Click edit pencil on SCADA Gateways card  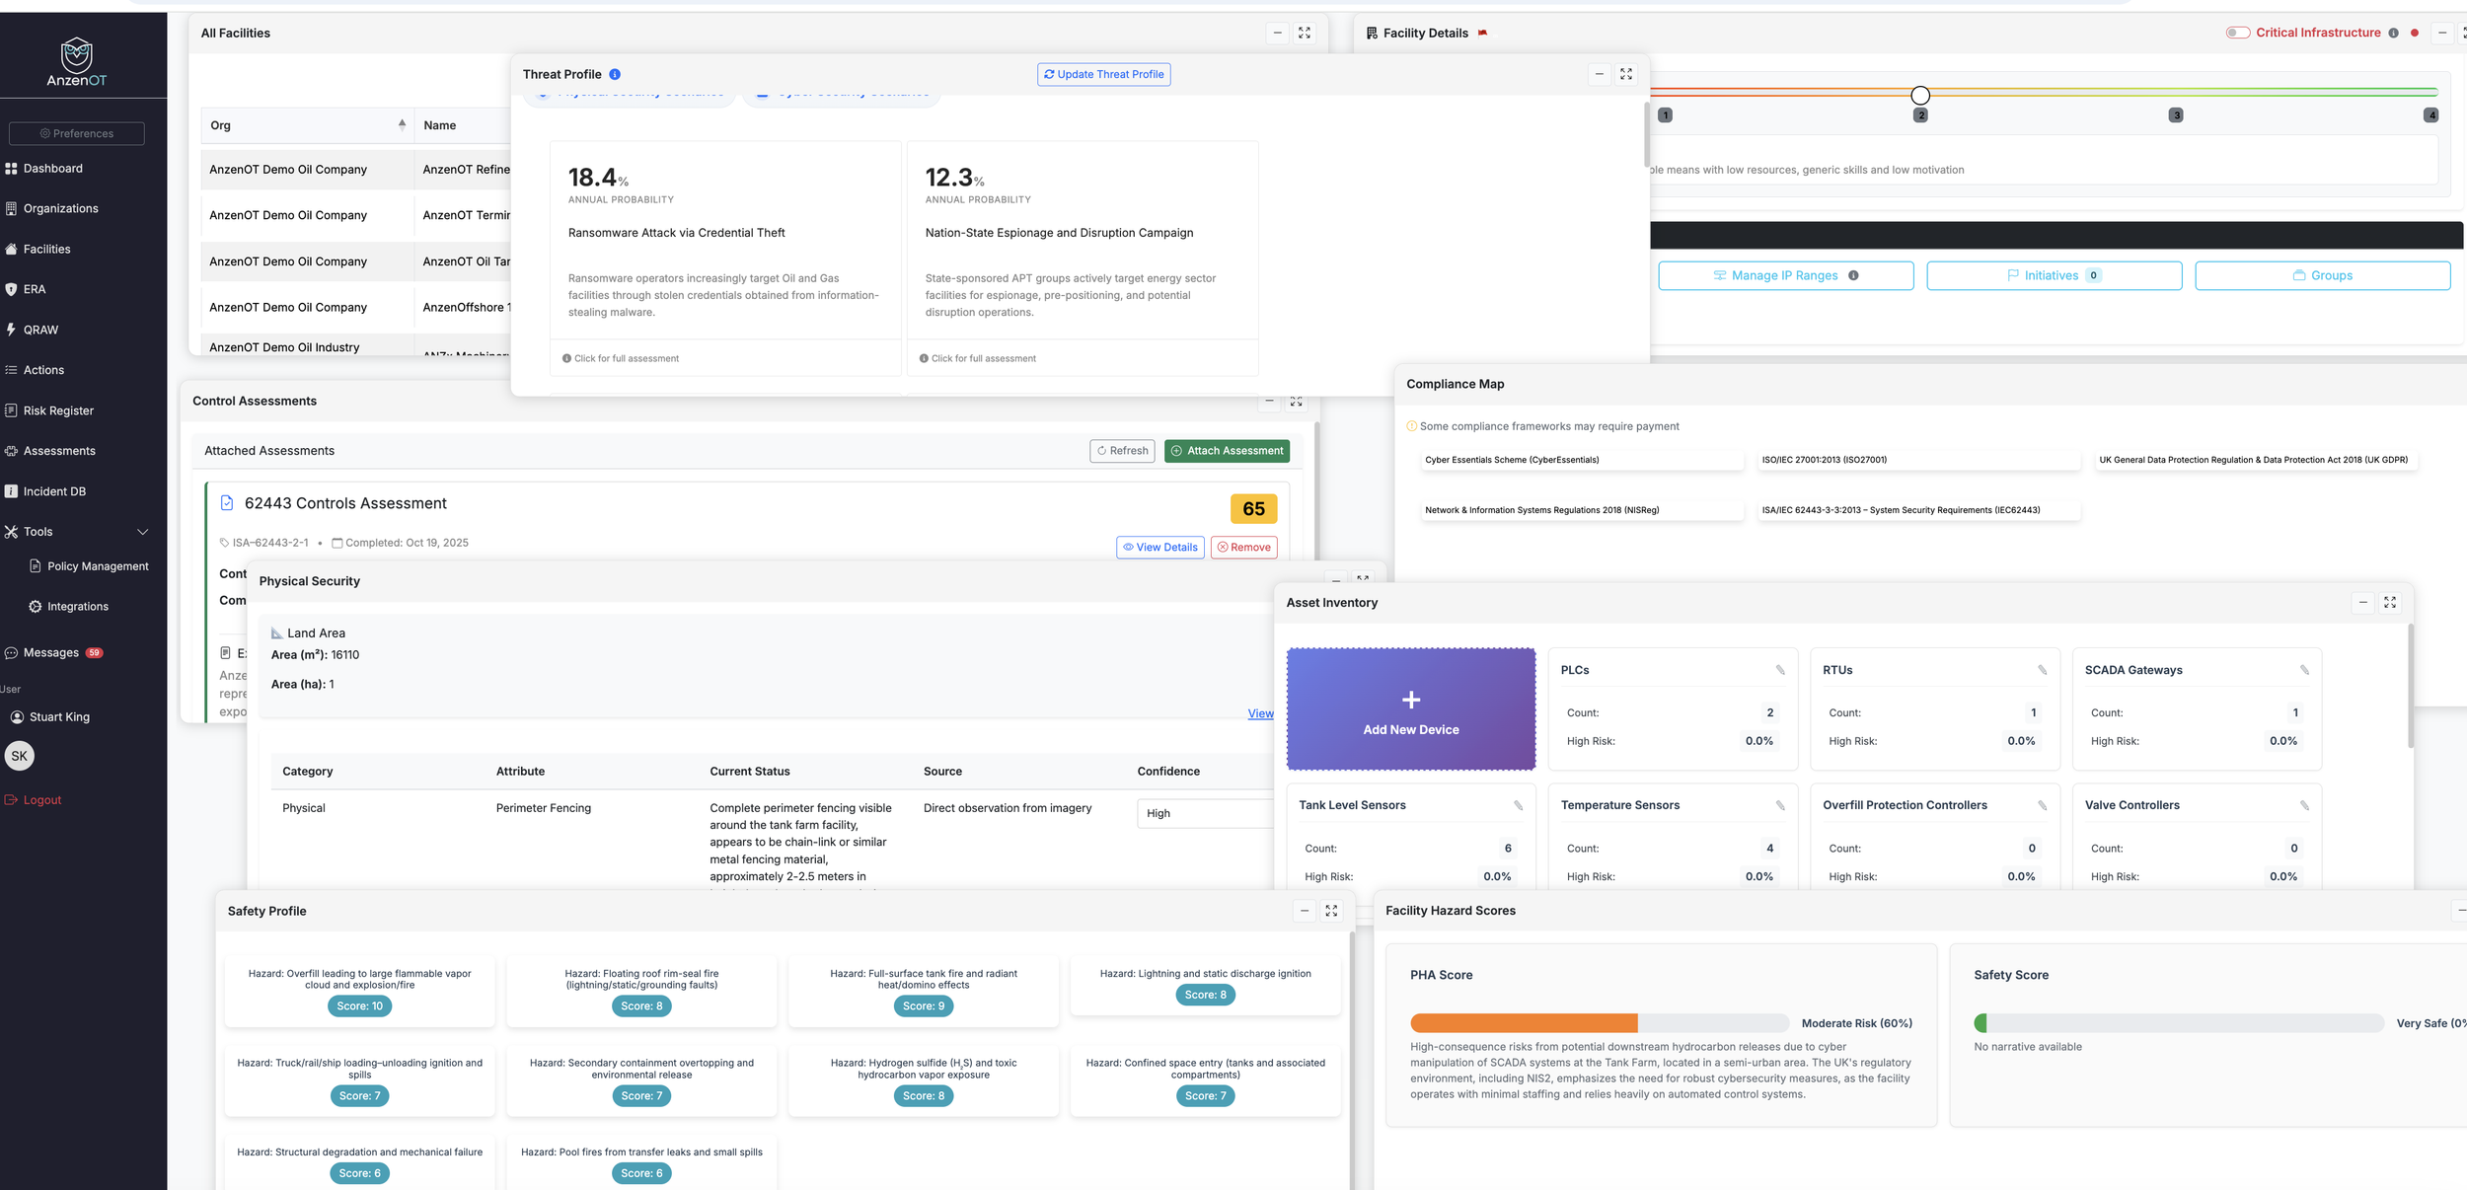(x=2304, y=670)
